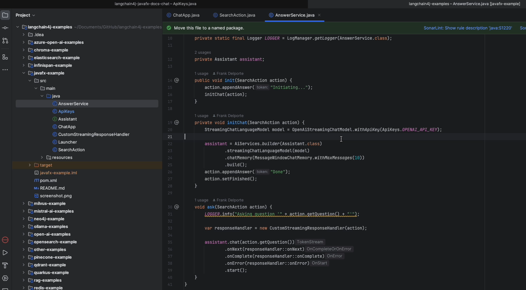Switch to the SearchAction.java tab
Screen dimensions: 526x290
tap(234, 15)
